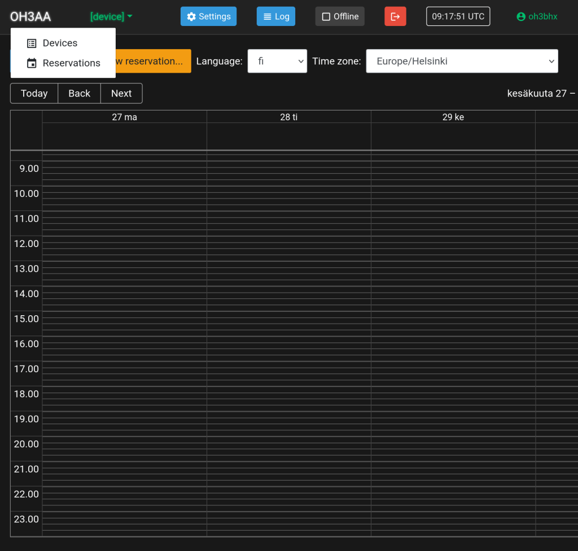Screen dimensions: 578x551
Task: Click the oh3bhx user account icon
Action: (x=521, y=17)
